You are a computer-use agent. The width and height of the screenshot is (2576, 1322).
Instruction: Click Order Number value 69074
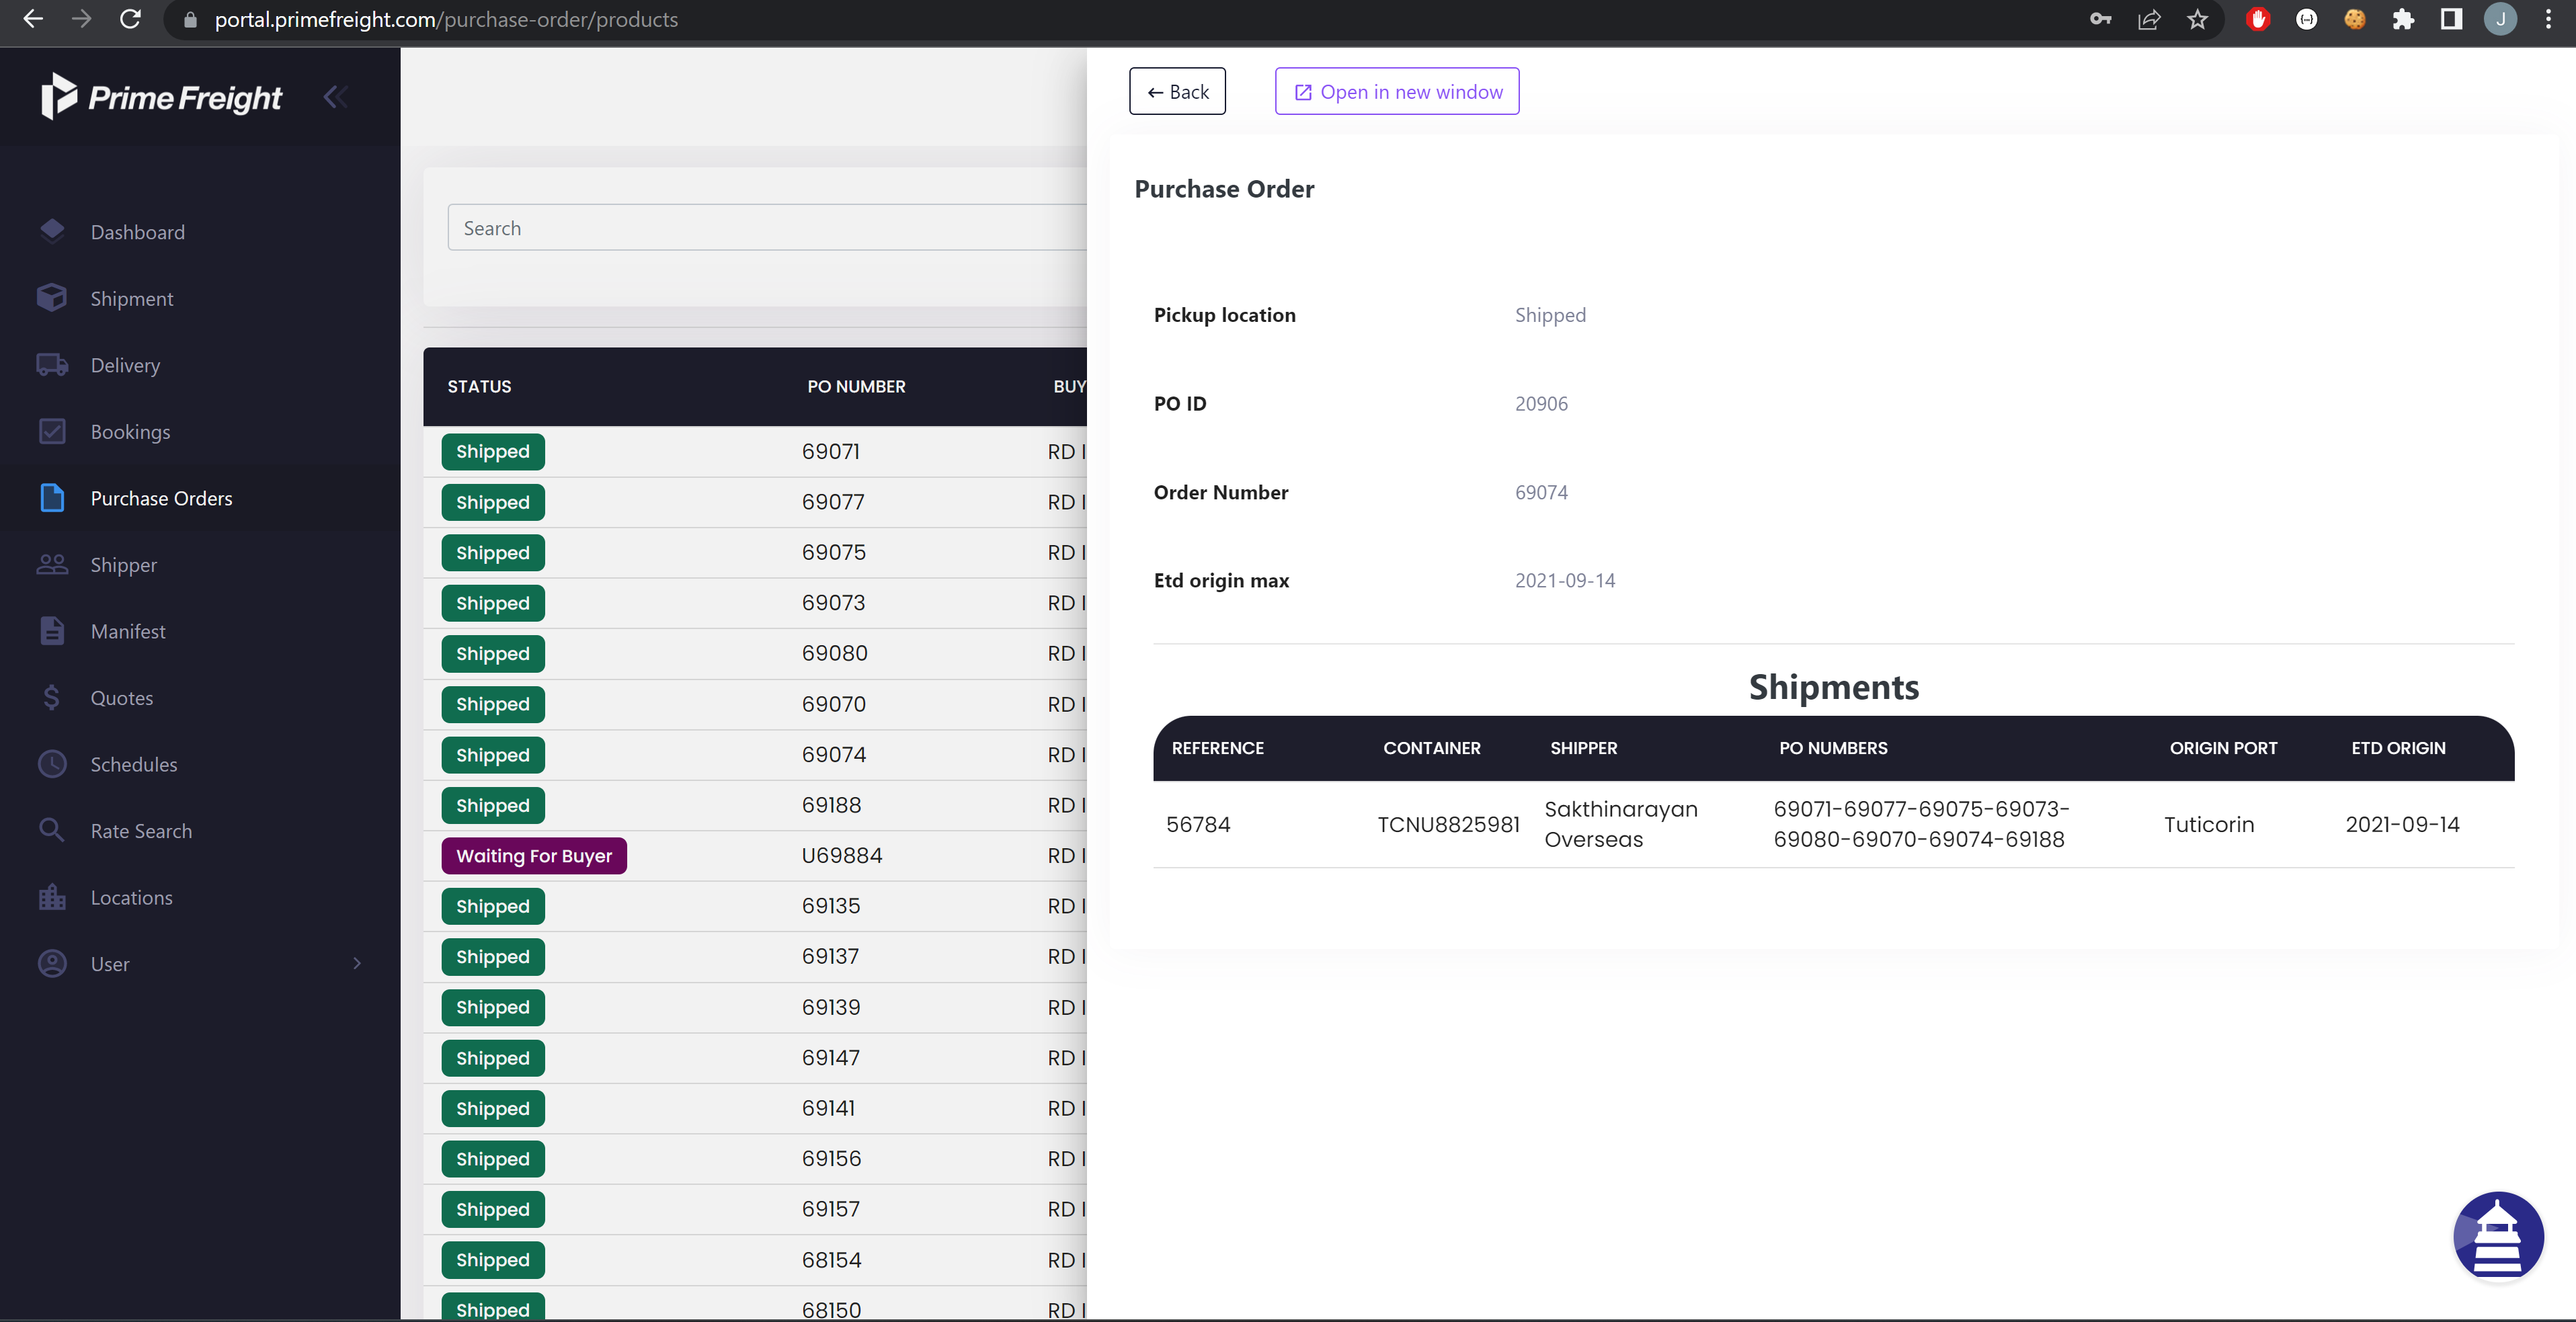point(1541,492)
